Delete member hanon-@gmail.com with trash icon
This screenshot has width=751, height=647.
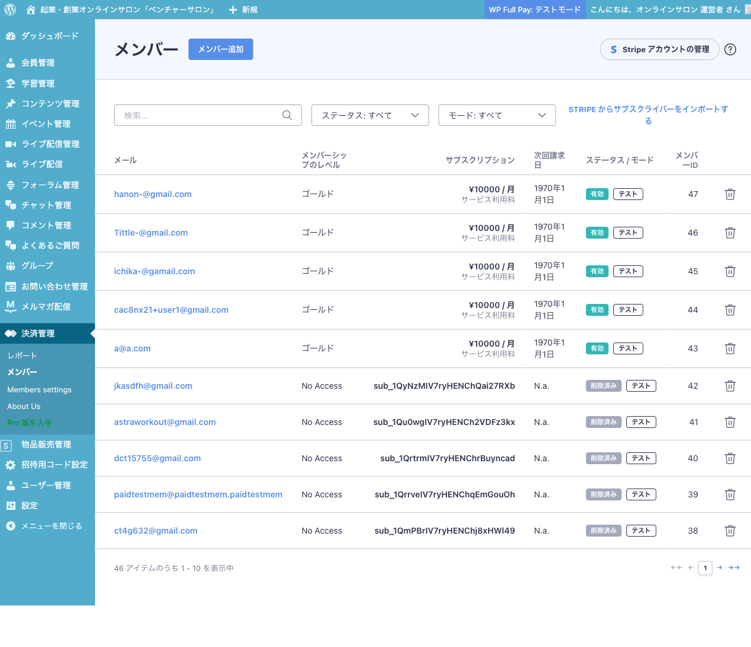[x=730, y=194]
